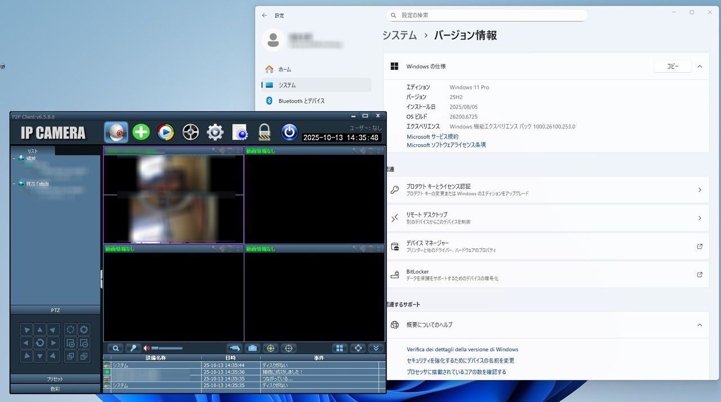The height and width of the screenshot is (402, 721).
Task: Click the 設定の検索 search field
Action: [x=487, y=15]
